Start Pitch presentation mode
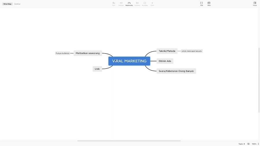 [209, 4]
